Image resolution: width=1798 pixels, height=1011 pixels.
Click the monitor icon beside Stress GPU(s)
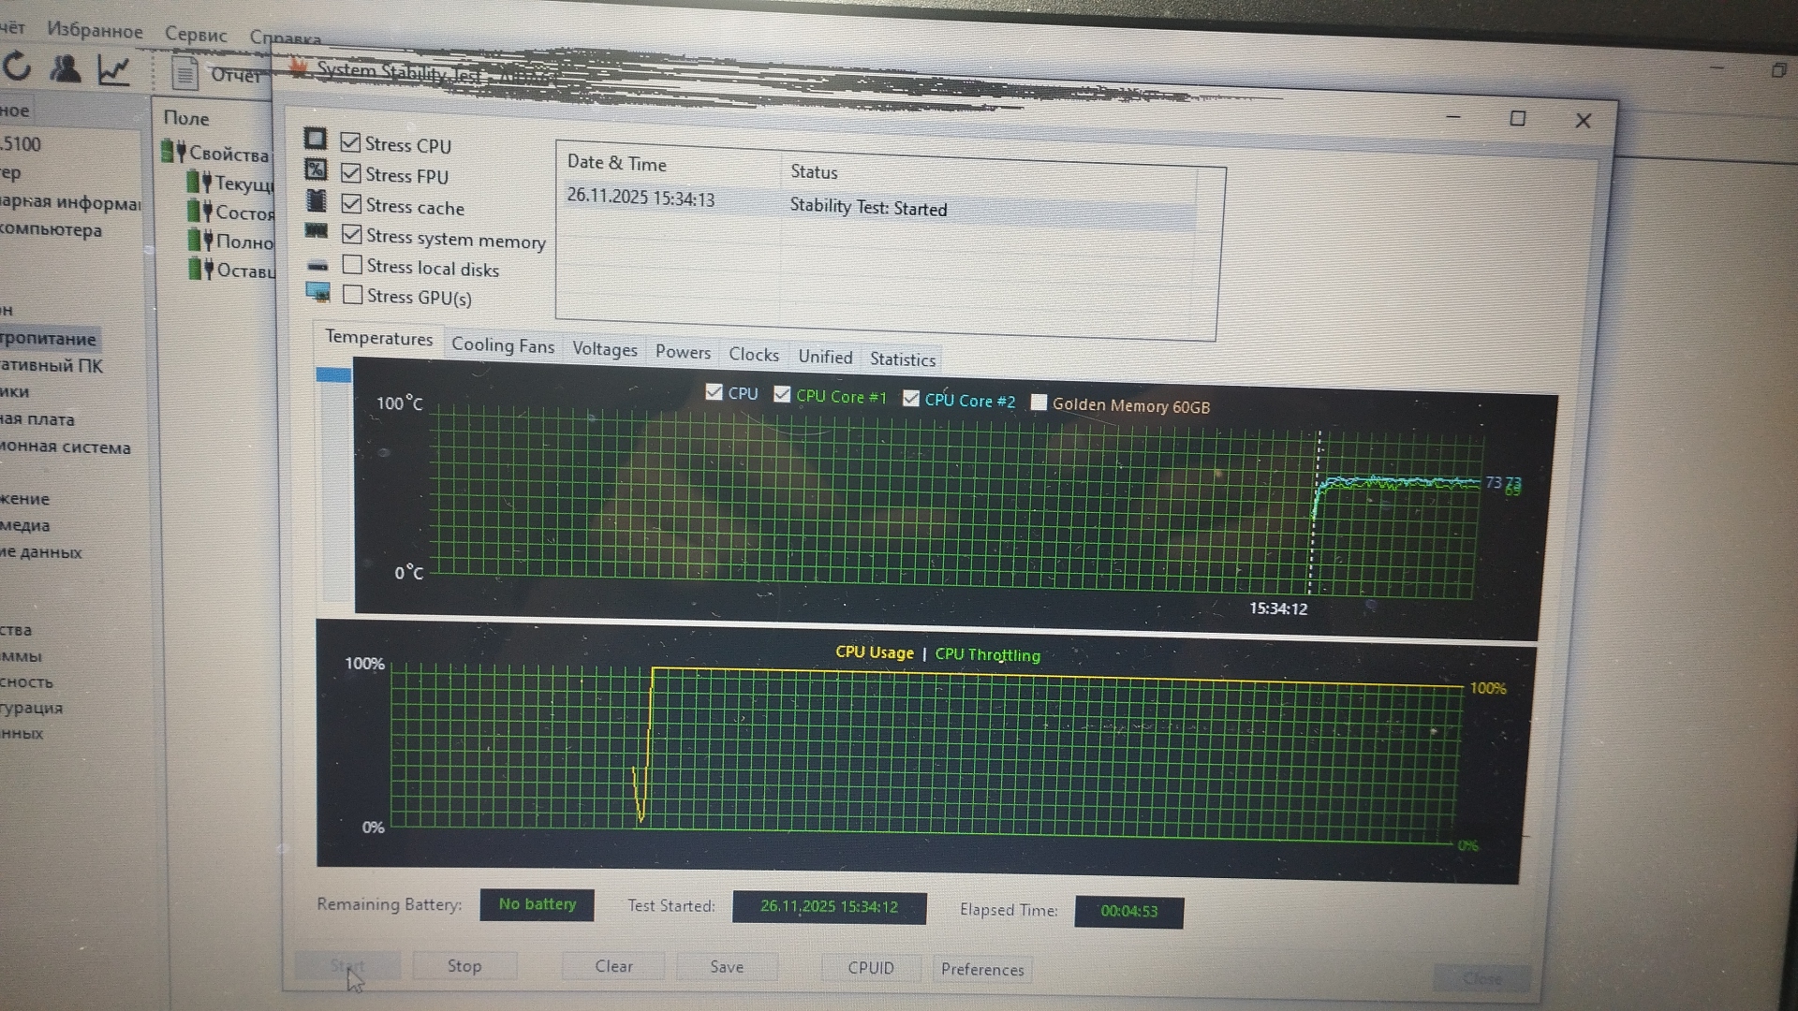click(x=318, y=293)
